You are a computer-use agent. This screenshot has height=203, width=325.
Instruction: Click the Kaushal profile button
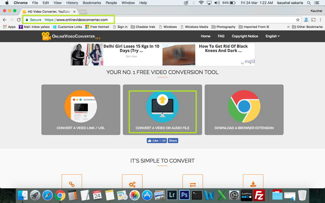click(316, 11)
